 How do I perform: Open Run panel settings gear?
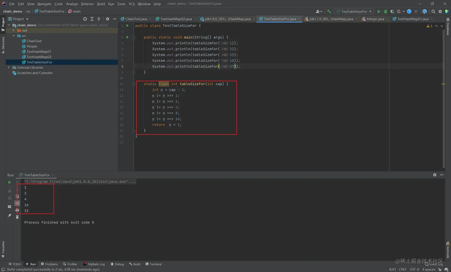tap(435, 175)
